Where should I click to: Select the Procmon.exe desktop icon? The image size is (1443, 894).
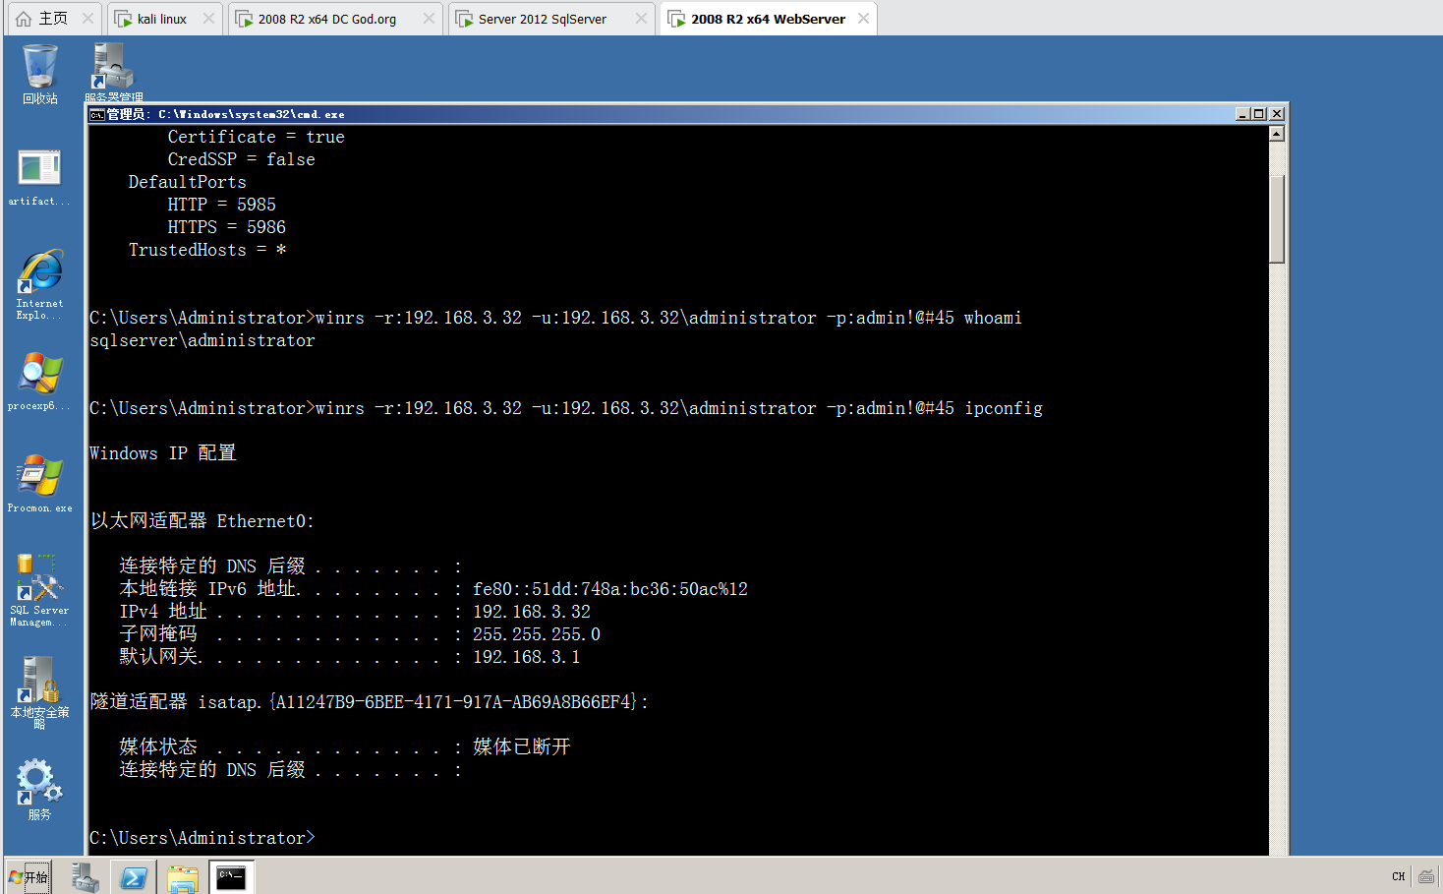click(39, 484)
